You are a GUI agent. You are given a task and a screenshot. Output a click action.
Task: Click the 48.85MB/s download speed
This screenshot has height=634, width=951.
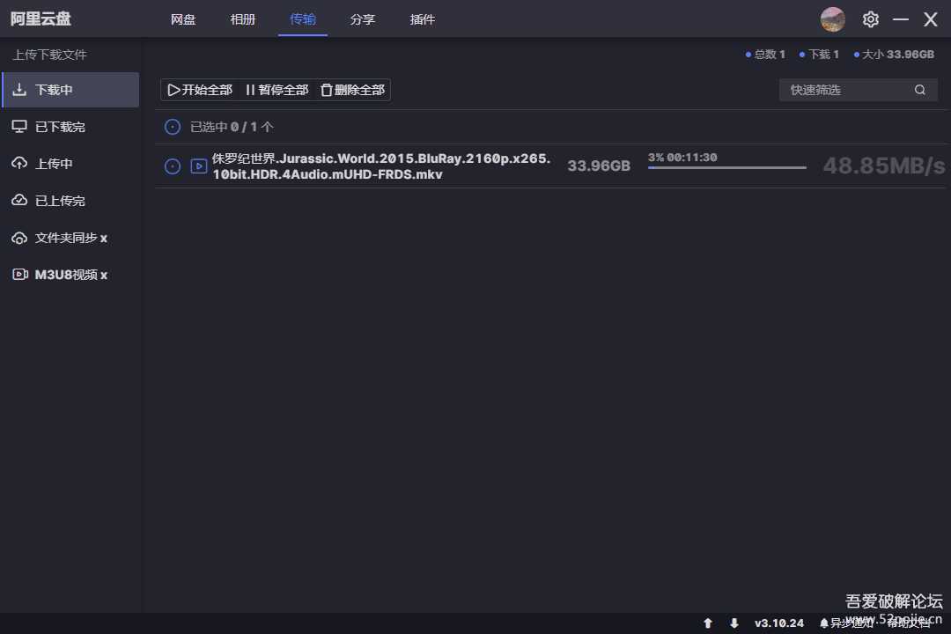click(x=884, y=166)
